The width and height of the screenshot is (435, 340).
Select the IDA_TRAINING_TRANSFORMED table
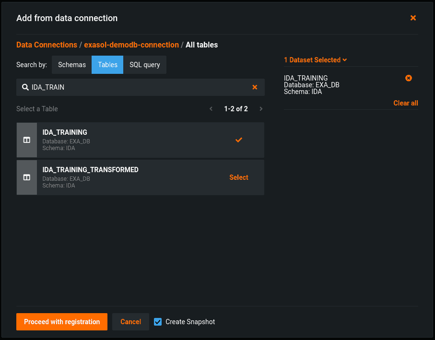point(238,177)
